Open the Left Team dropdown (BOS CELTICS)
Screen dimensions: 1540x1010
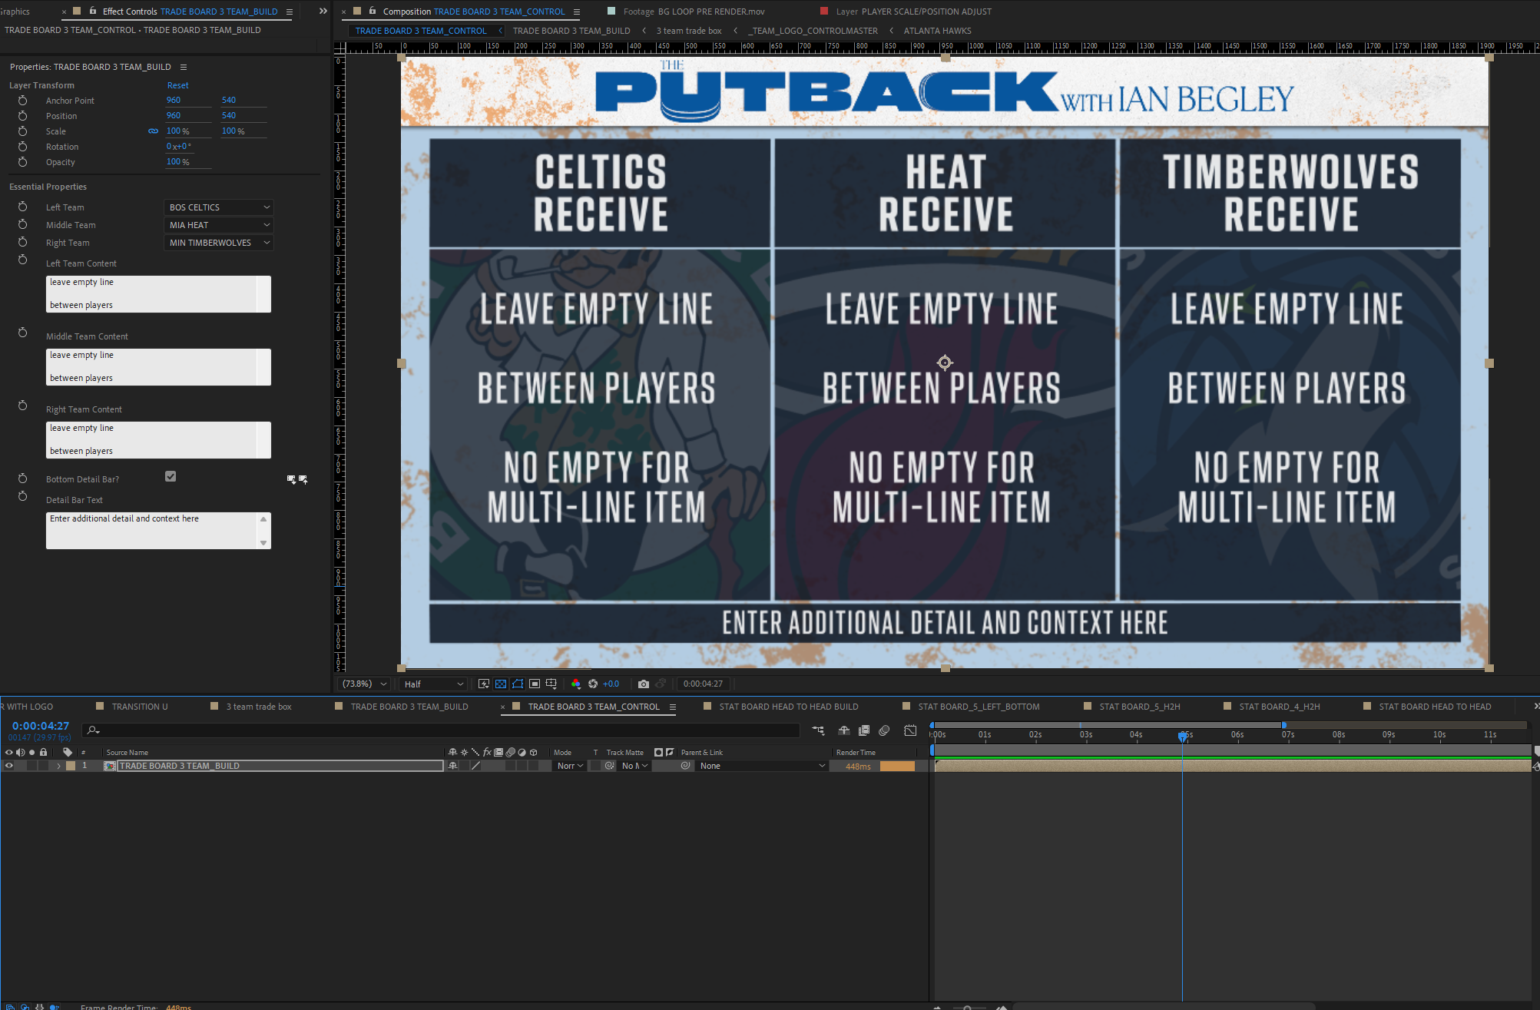pyautogui.click(x=219, y=207)
